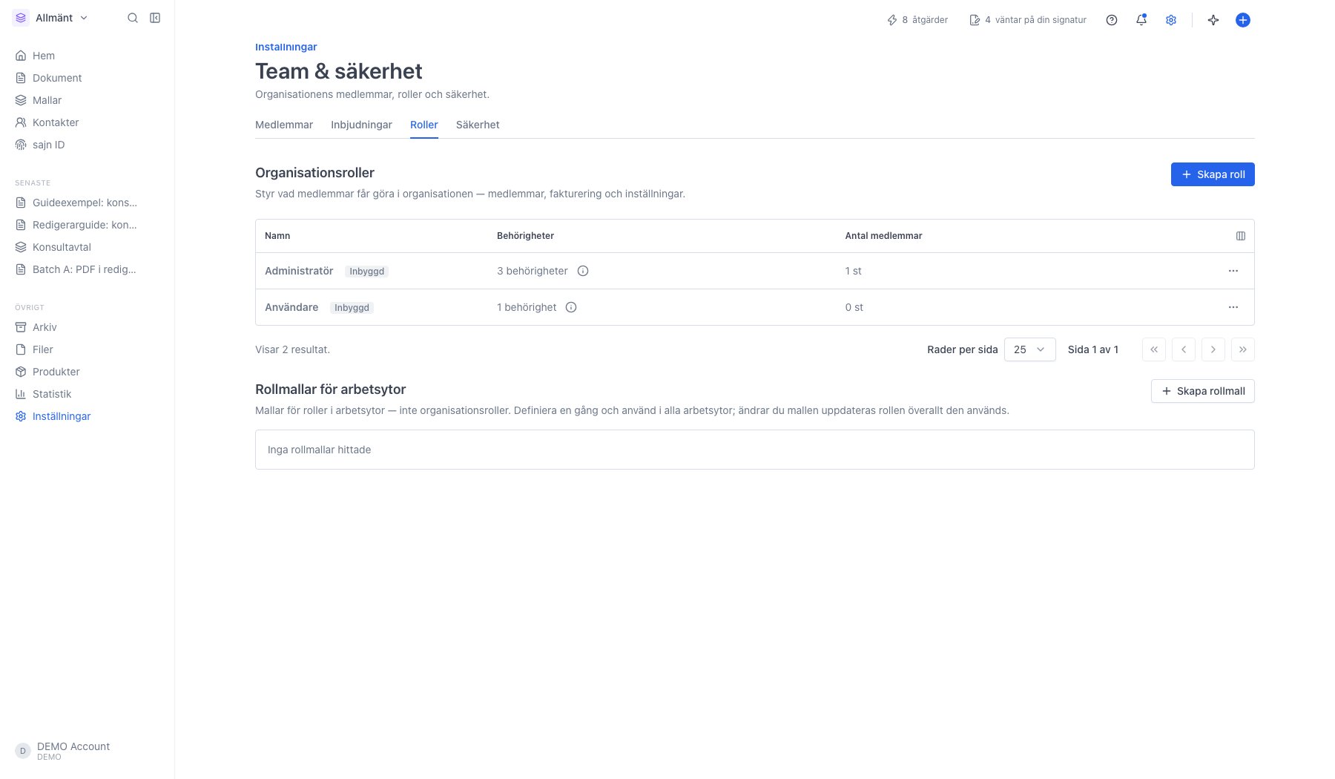Viewport: 1335px width, 779px height.
Task: Click the blue plus create button
Action: pos(1243,20)
